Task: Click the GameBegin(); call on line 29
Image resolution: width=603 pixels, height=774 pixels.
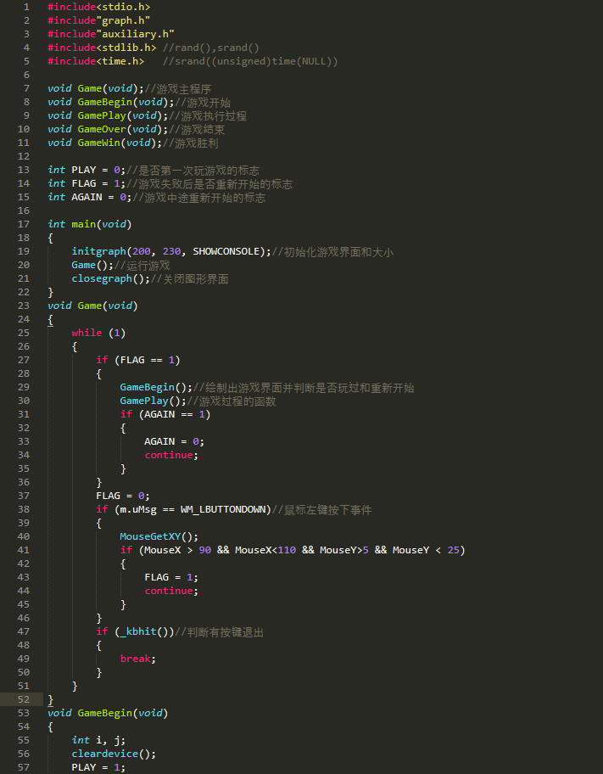Action: [156, 387]
